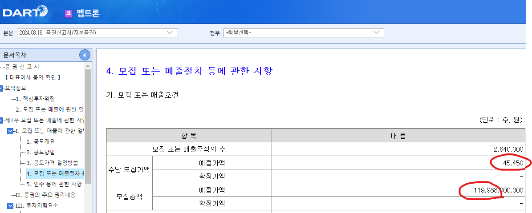This screenshot has width=532, height=213.
Task: Open the 첨부선택 attachment dropdown
Action: click(304, 33)
